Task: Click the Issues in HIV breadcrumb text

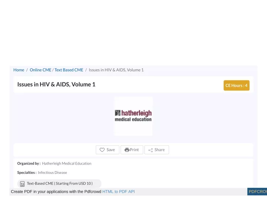Action: pos(116,70)
